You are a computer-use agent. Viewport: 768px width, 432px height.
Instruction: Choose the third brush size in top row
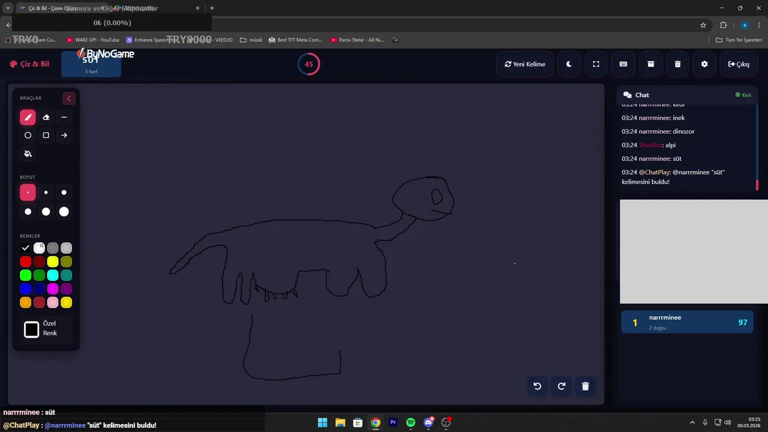pos(64,193)
